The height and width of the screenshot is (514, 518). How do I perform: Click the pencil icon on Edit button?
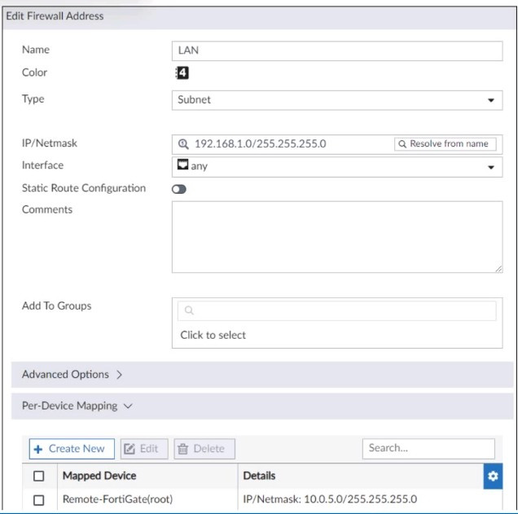[x=129, y=449]
